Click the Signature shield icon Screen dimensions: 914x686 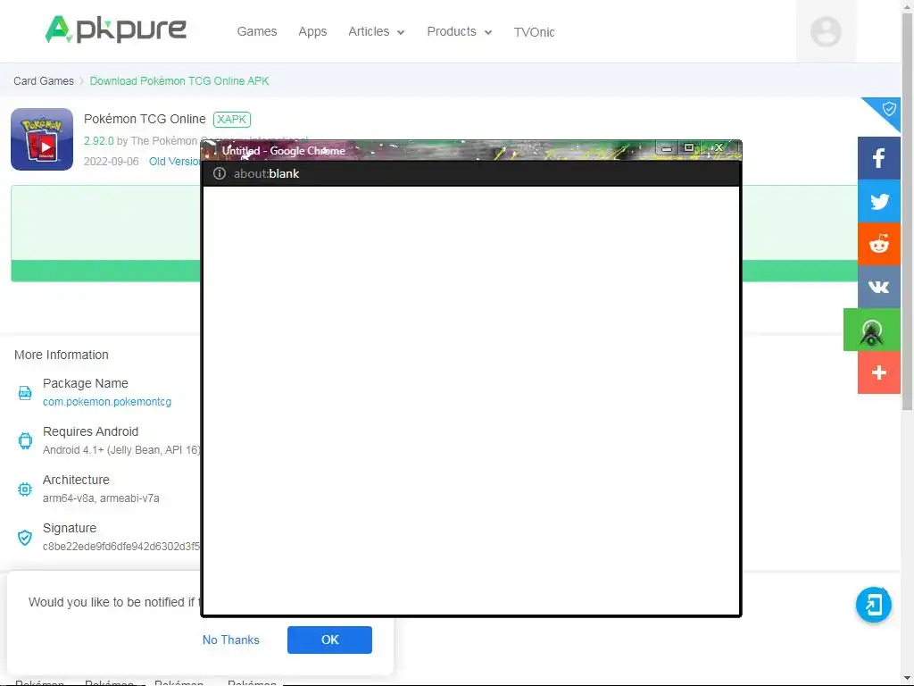tap(24, 537)
